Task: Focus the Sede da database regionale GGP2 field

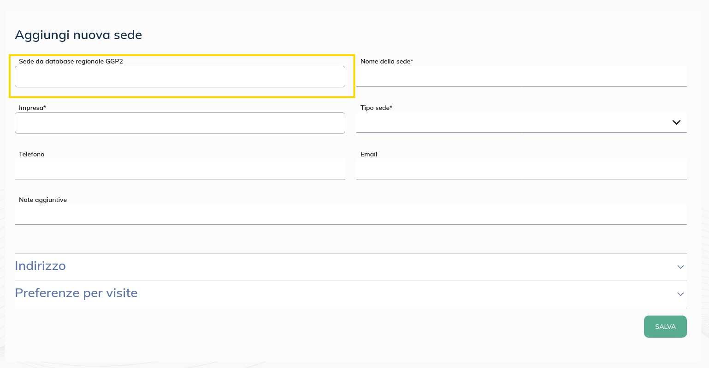Action: coord(180,77)
